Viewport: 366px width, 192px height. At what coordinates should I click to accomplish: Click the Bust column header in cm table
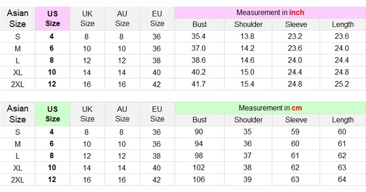(x=199, y=120)
